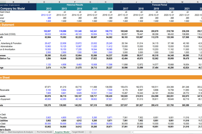Select 2016 net earnings cell 28,227

(x=109, y=68)
